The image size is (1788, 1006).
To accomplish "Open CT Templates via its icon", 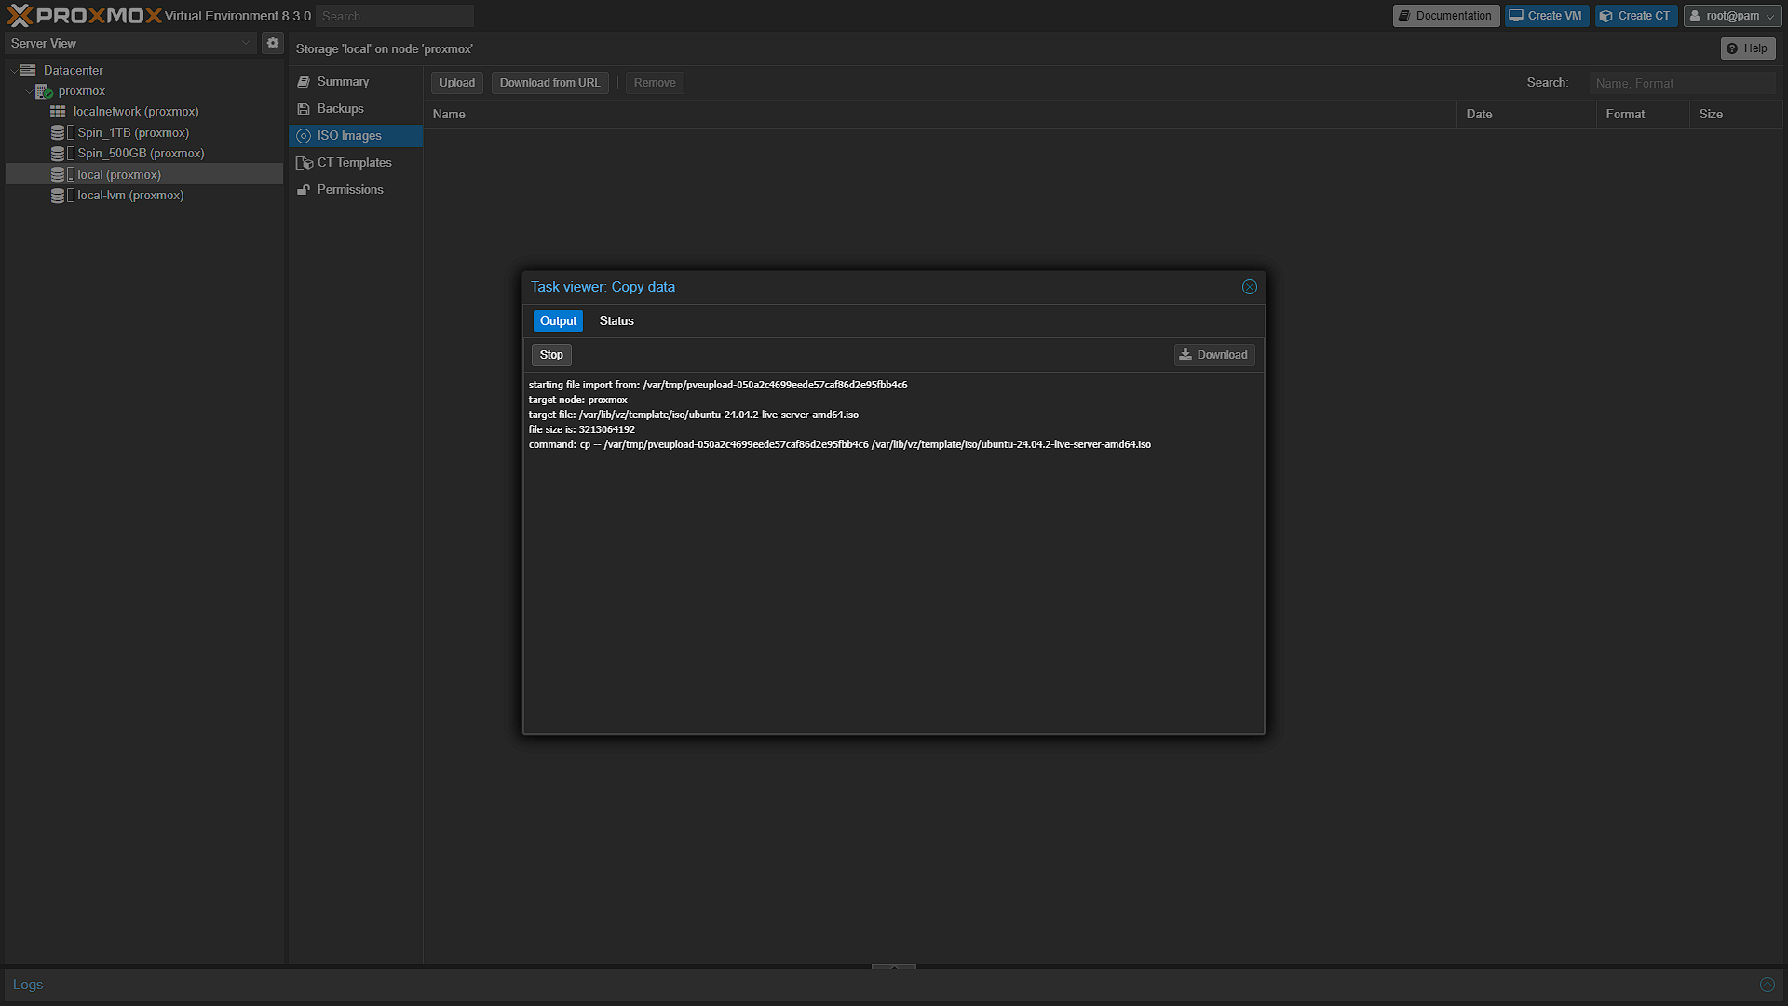I will 304,163.
